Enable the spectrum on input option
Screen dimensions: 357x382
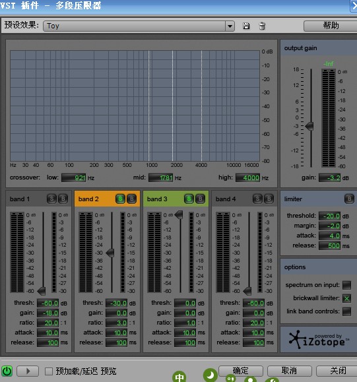(346, 285)
